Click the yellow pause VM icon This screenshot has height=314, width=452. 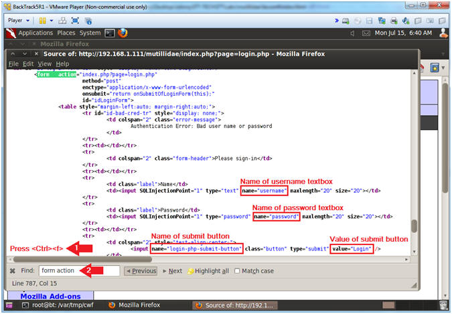pyautogui.click(x=42, y=21)
